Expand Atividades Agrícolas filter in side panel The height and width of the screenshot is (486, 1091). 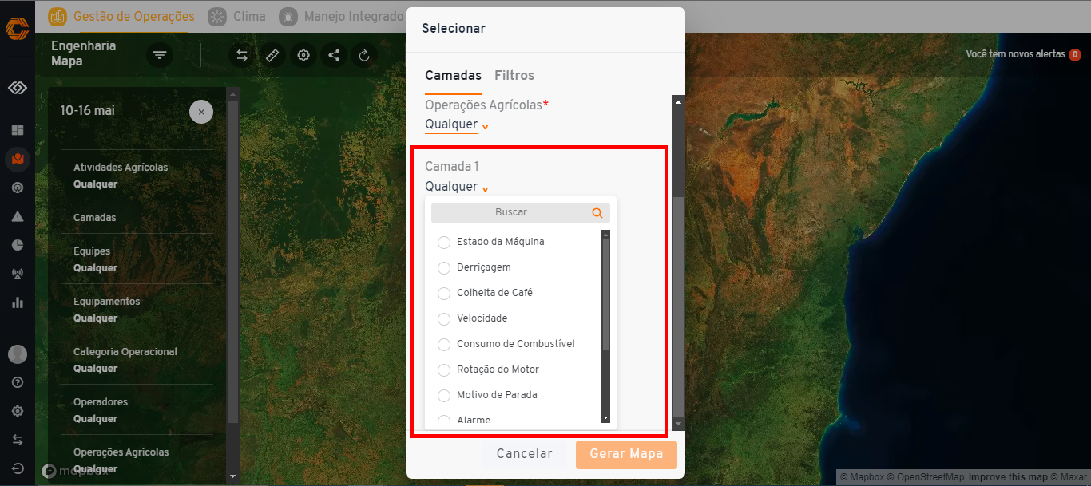point(137,176)
